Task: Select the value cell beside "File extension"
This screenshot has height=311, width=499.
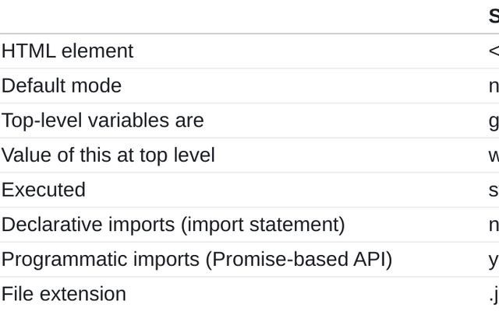Action: (494, 294)
